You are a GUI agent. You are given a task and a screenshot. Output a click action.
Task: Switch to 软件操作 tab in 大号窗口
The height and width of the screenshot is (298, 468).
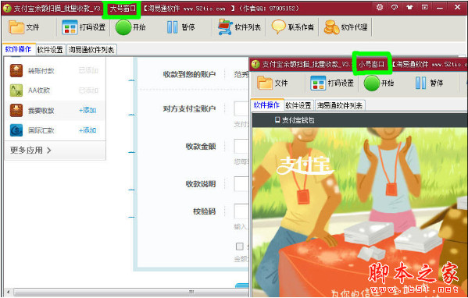tap(19, 49)
